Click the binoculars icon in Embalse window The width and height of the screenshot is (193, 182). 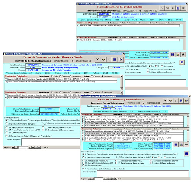(183, 55)
